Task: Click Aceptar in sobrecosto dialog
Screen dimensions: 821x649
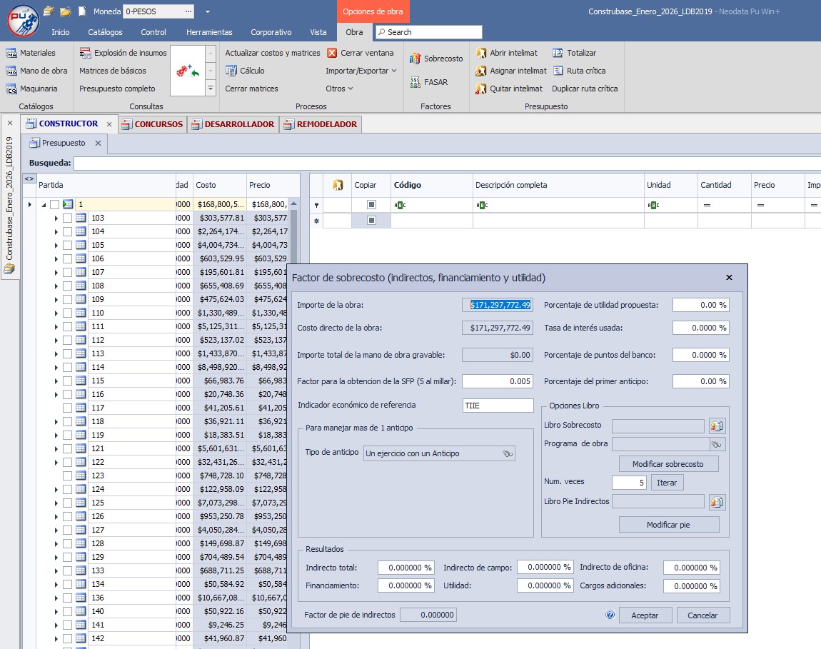Action: point(645,615)
